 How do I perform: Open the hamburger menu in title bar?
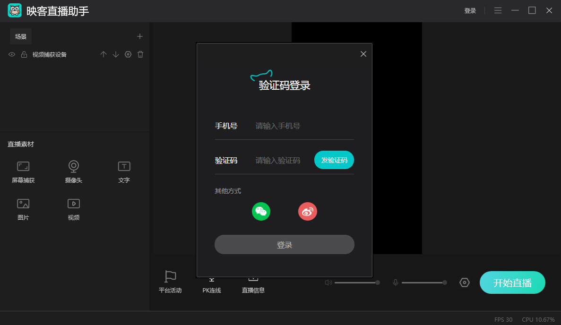click(x=498, y=10)
